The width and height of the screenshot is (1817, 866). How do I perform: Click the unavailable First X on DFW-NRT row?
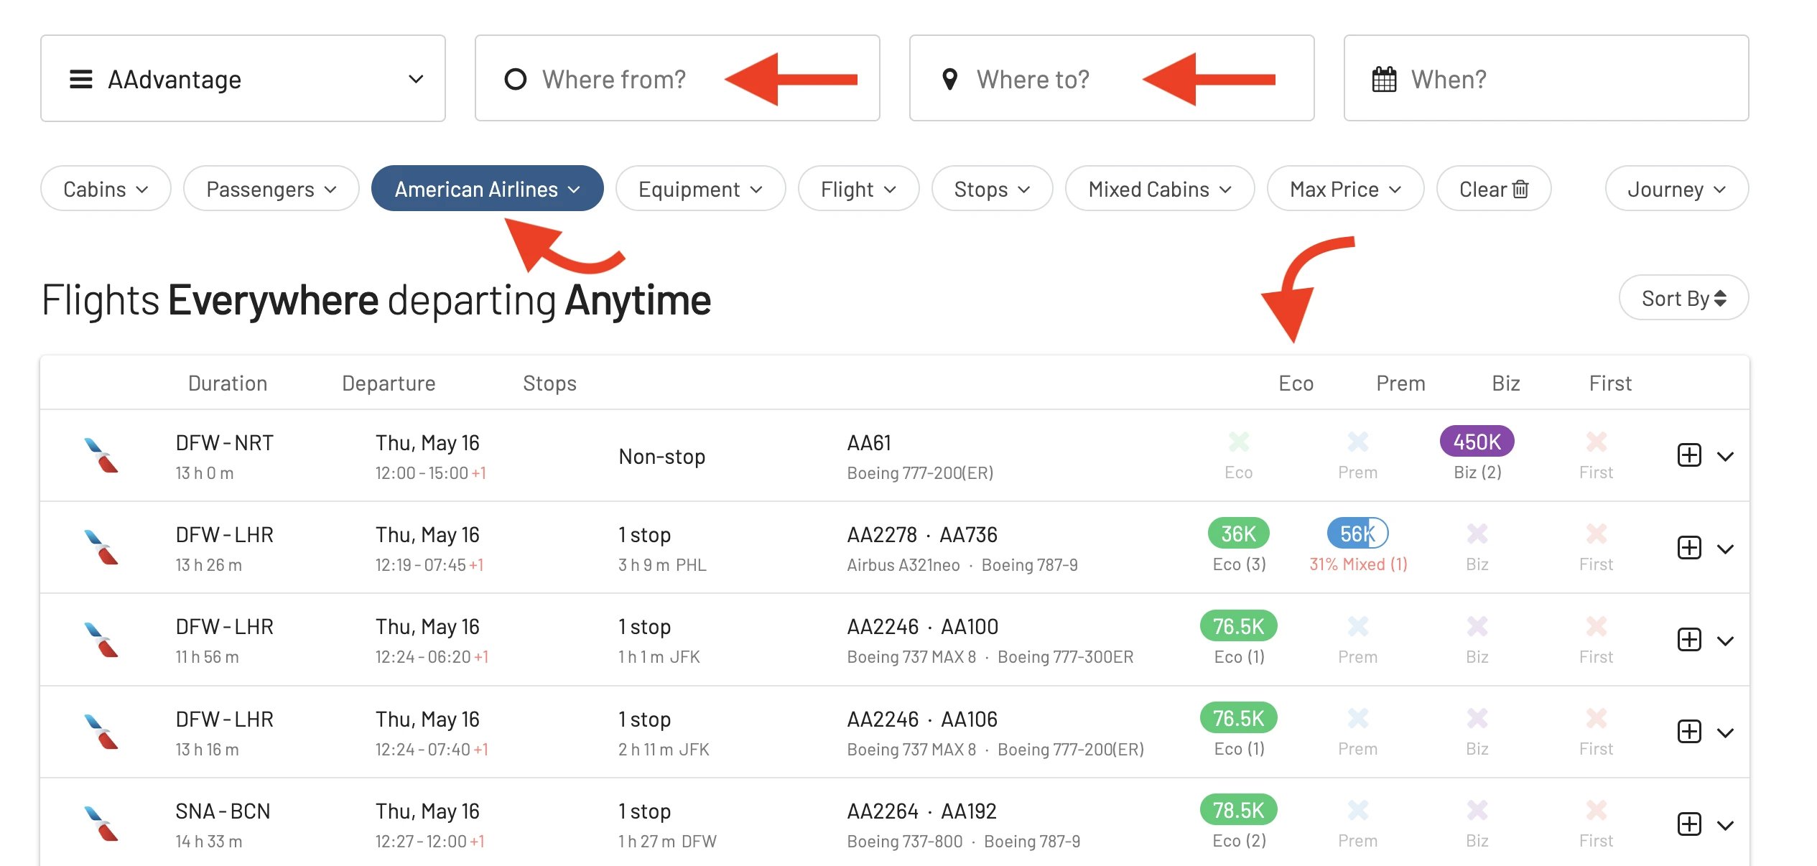(1596, 441)
